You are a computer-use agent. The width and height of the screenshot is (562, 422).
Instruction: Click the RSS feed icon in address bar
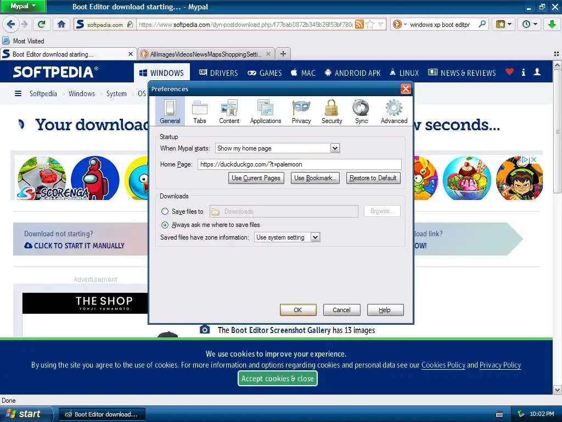[x=359, y=24]
